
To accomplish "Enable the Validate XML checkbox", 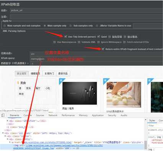I will coord(79,42).
